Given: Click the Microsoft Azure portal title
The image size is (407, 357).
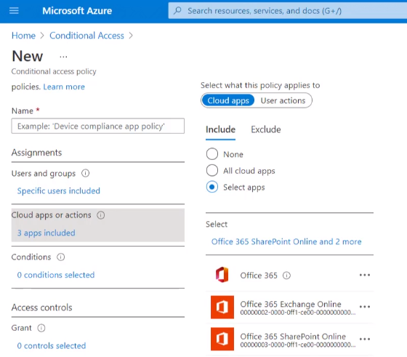Looking at the screenshot, I should coord(77,11).
